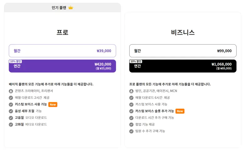Click the text 팀원 수 추가 구매 가능
Screen dimensions: 251x151
[150, 131]
